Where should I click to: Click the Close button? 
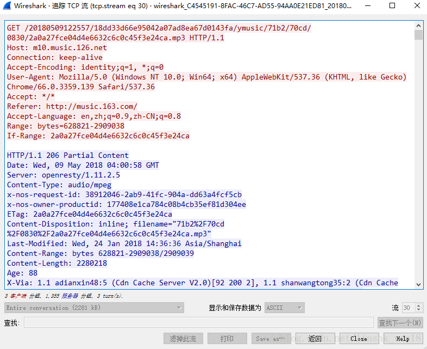(x=359, y=339)
